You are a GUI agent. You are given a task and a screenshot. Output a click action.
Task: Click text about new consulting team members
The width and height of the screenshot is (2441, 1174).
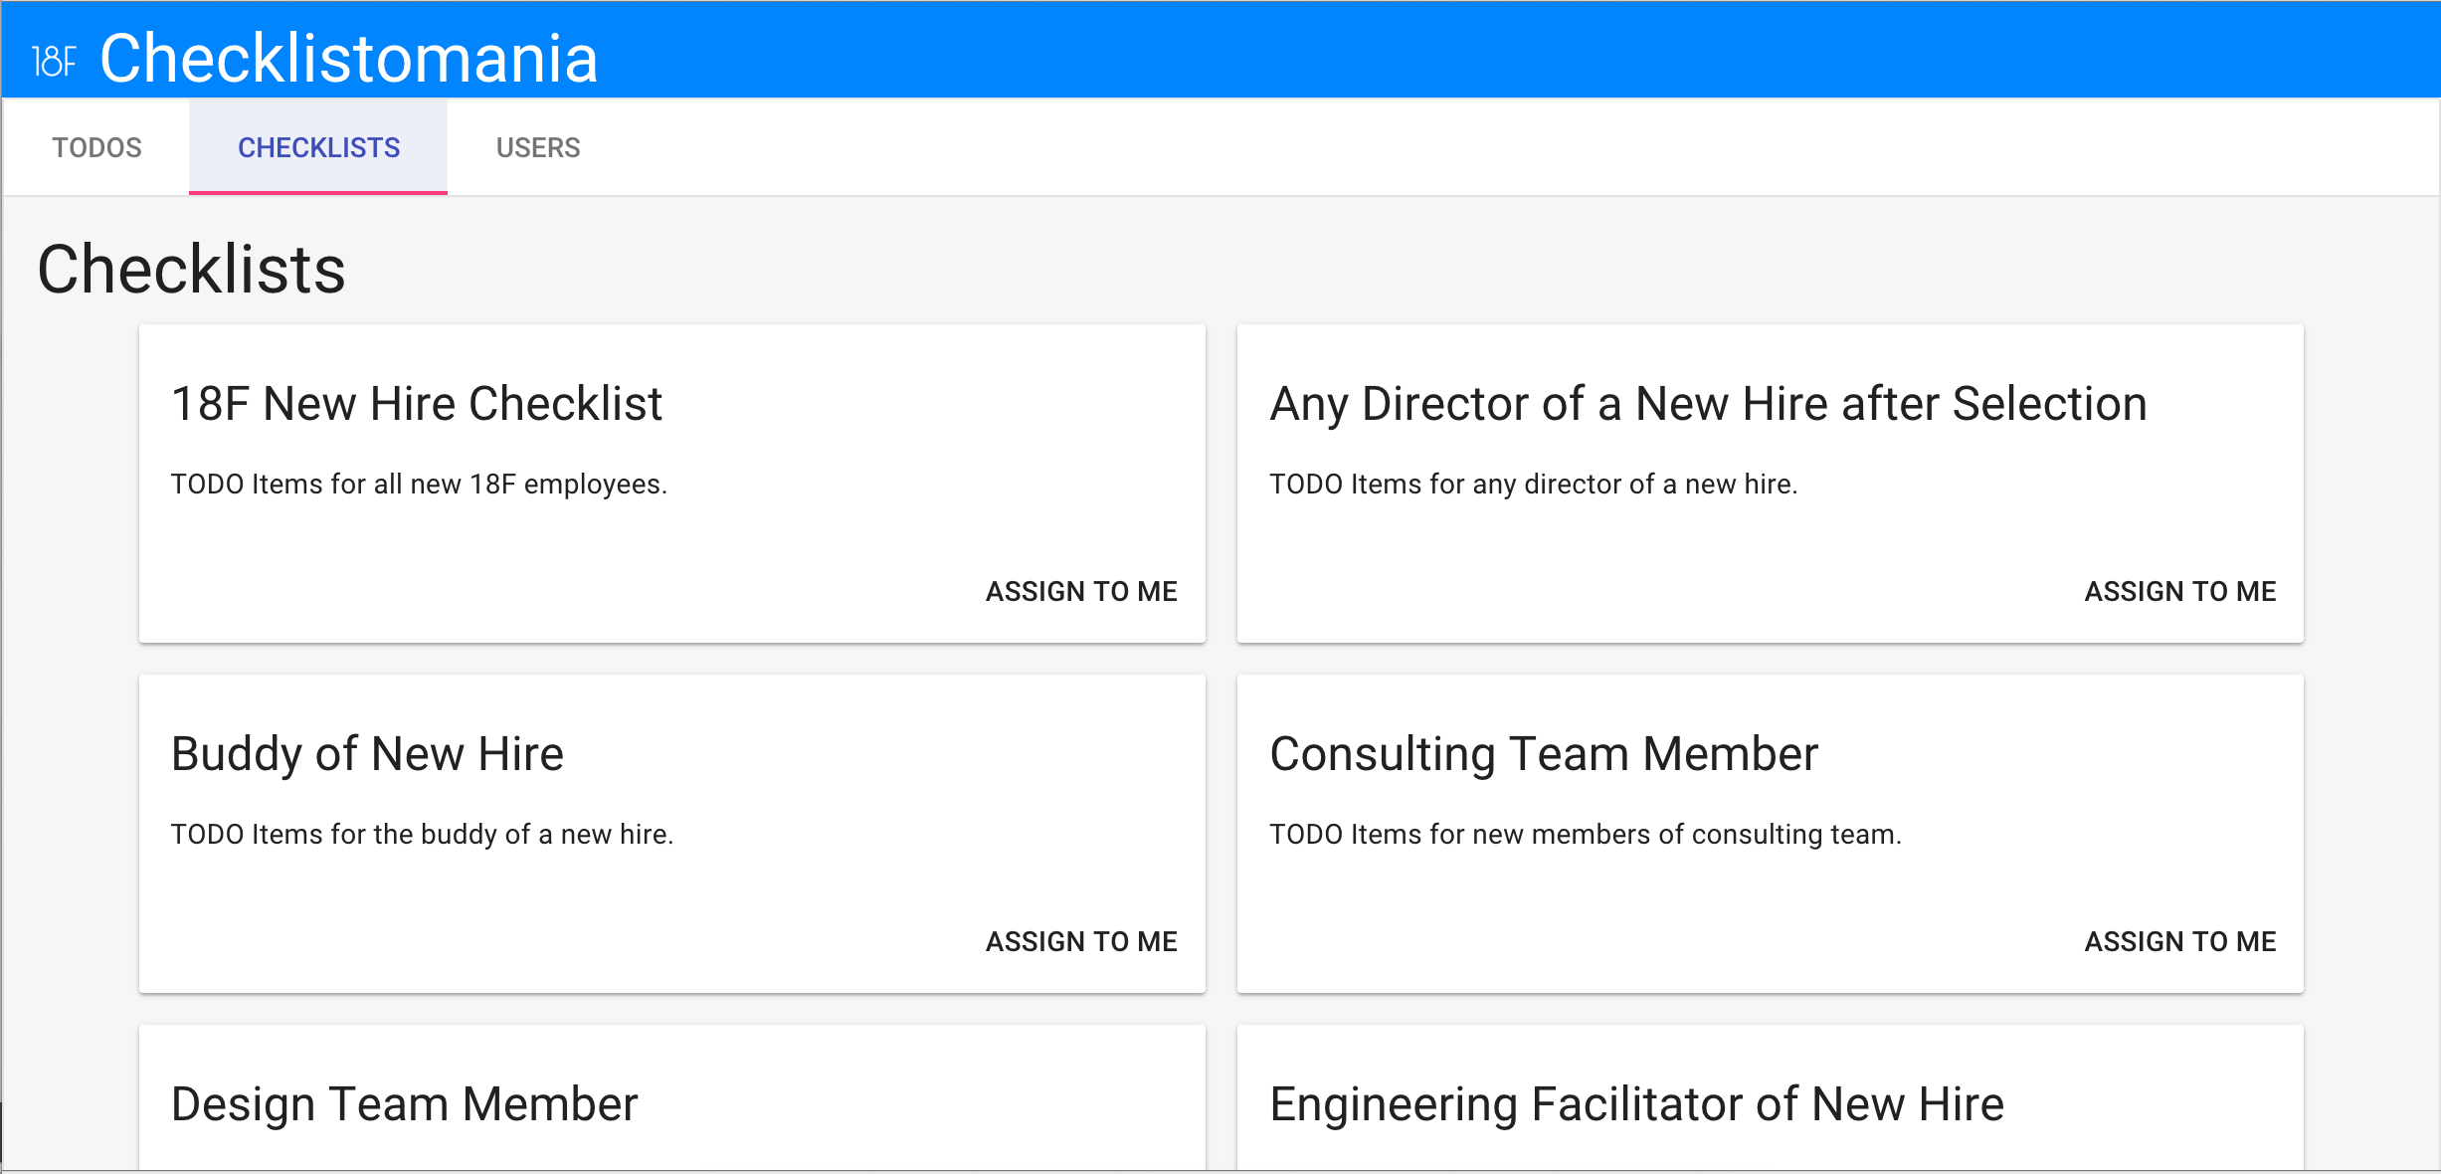tap(1585, 835)
